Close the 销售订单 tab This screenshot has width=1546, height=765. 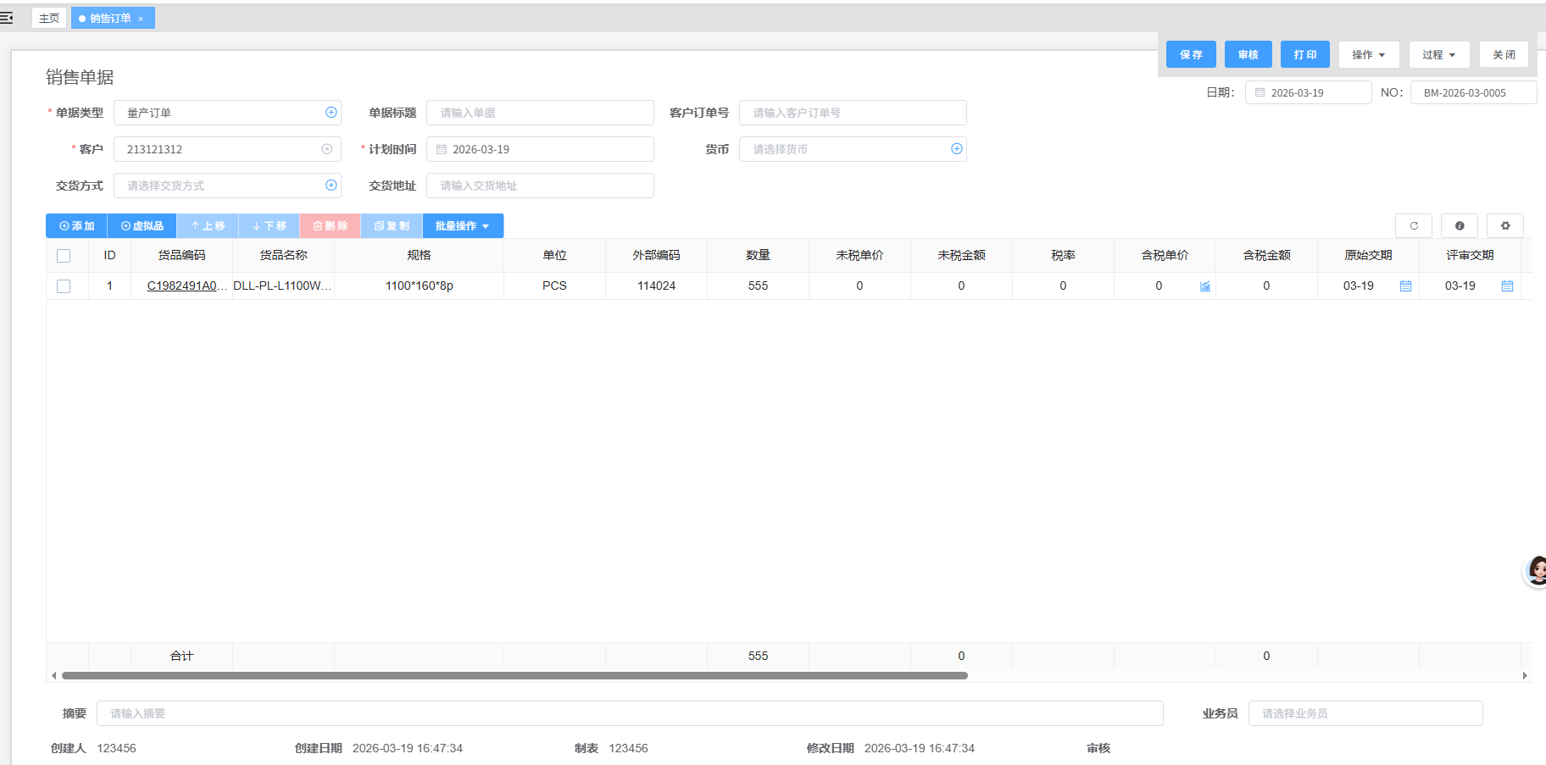click(141, 19)
